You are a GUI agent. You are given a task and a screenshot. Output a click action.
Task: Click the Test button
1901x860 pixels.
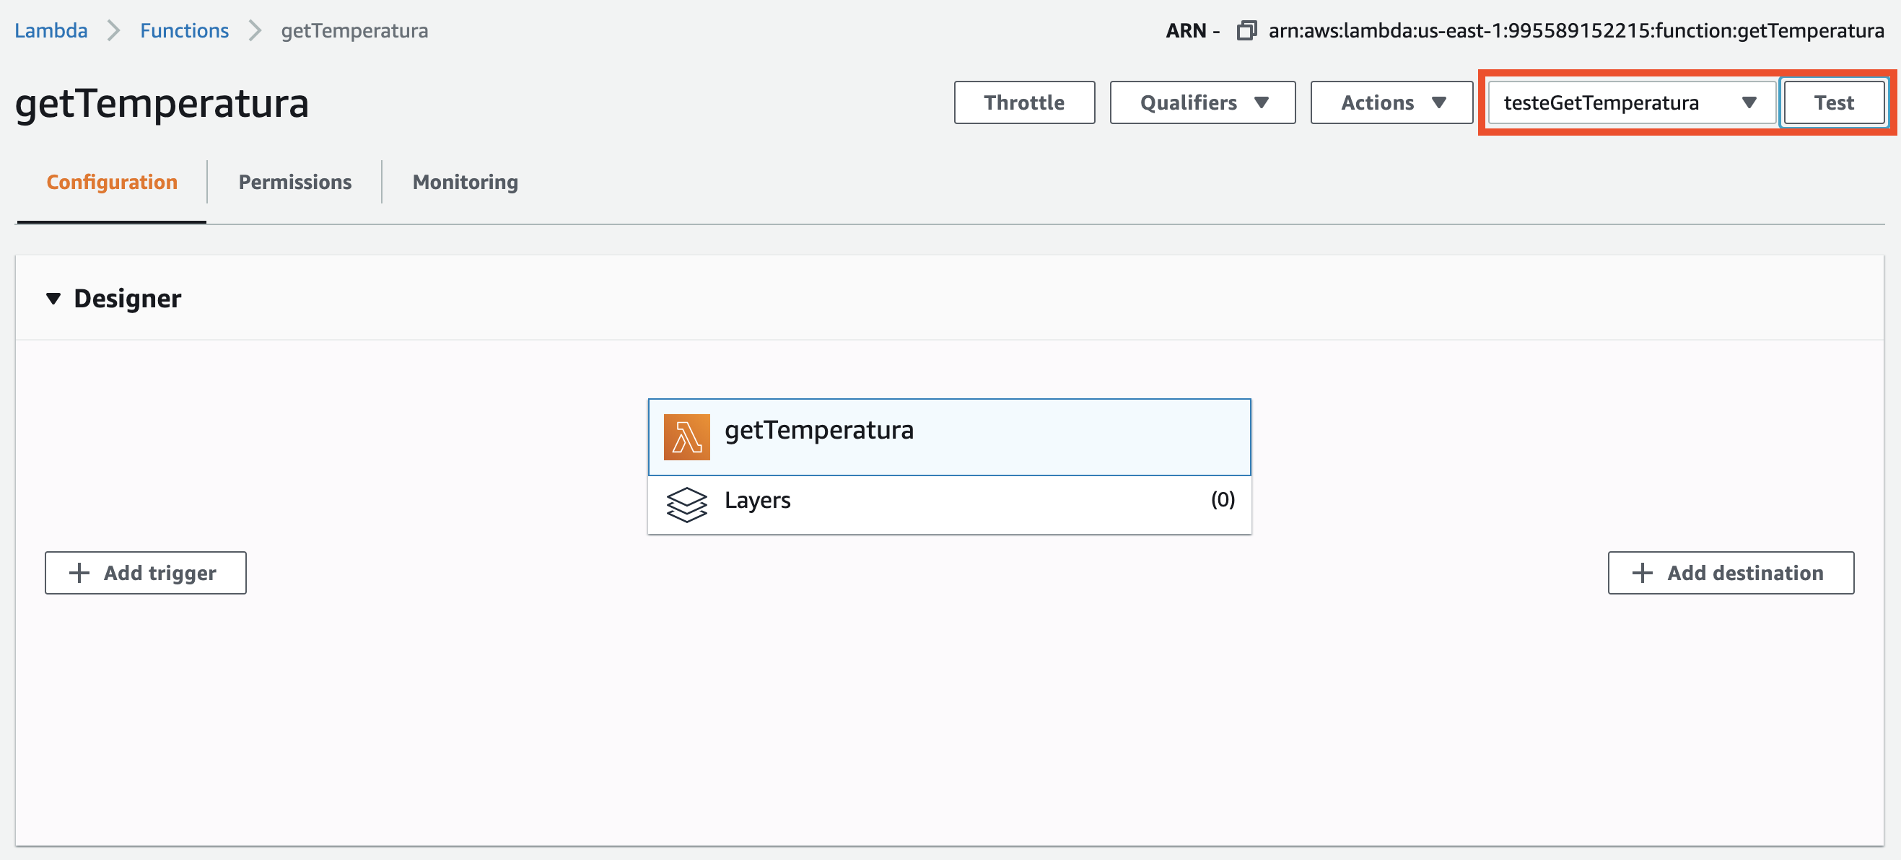[x=1833, y=102]
